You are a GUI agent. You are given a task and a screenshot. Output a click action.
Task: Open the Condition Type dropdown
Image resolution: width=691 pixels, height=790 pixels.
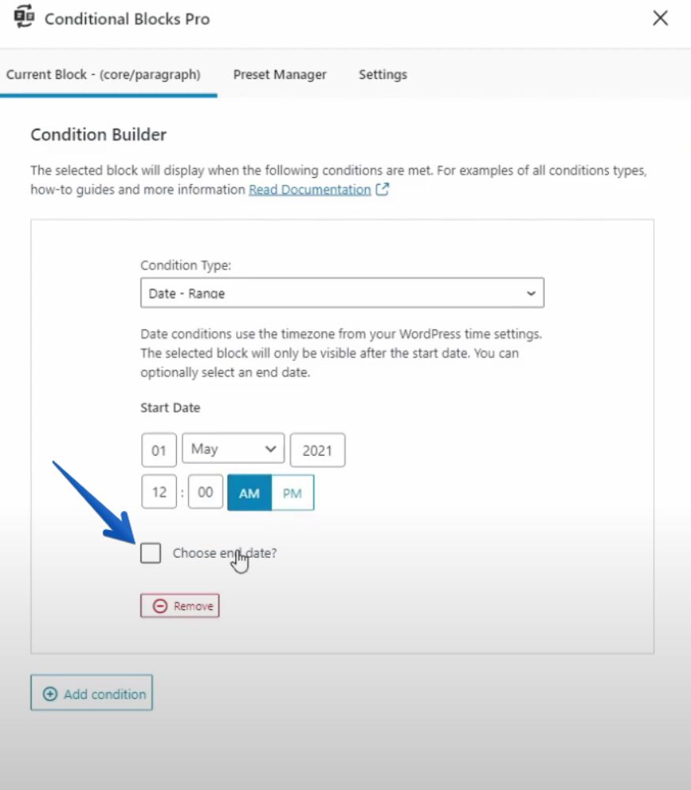[x=342, y=293]
